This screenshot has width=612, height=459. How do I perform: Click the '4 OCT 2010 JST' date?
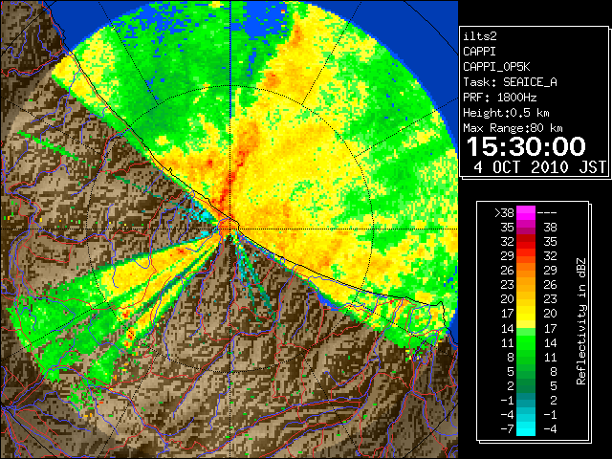click(x=539, y=167)
